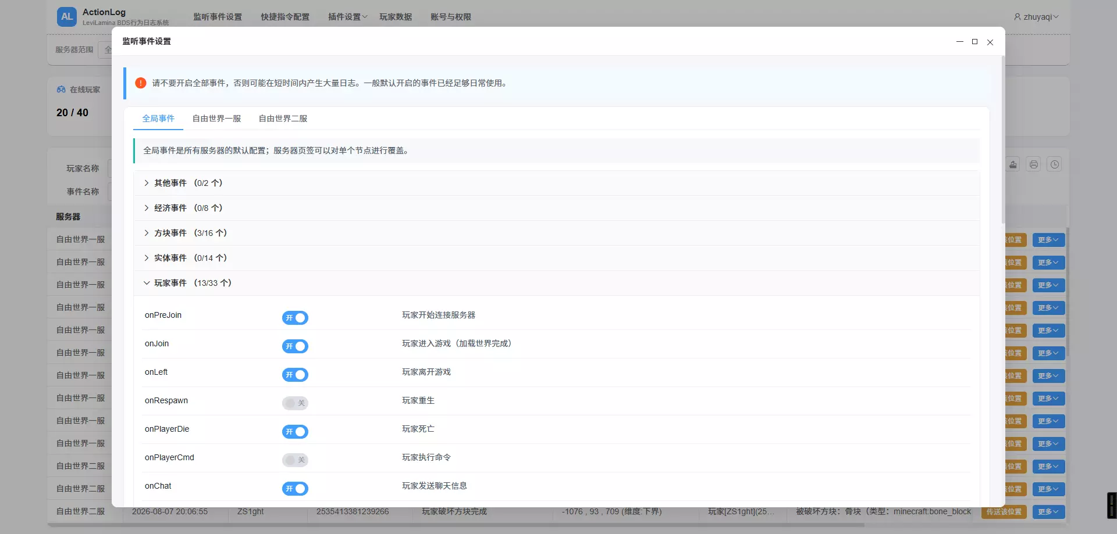The width and height of the screenshot is (1117, 534).
Task: Open the 账号与权限 menu item
Action: click(x=451, y=17)
